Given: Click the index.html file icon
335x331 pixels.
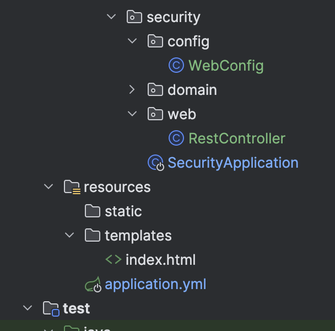Looking at the screenshot, I should coord(113,260).
